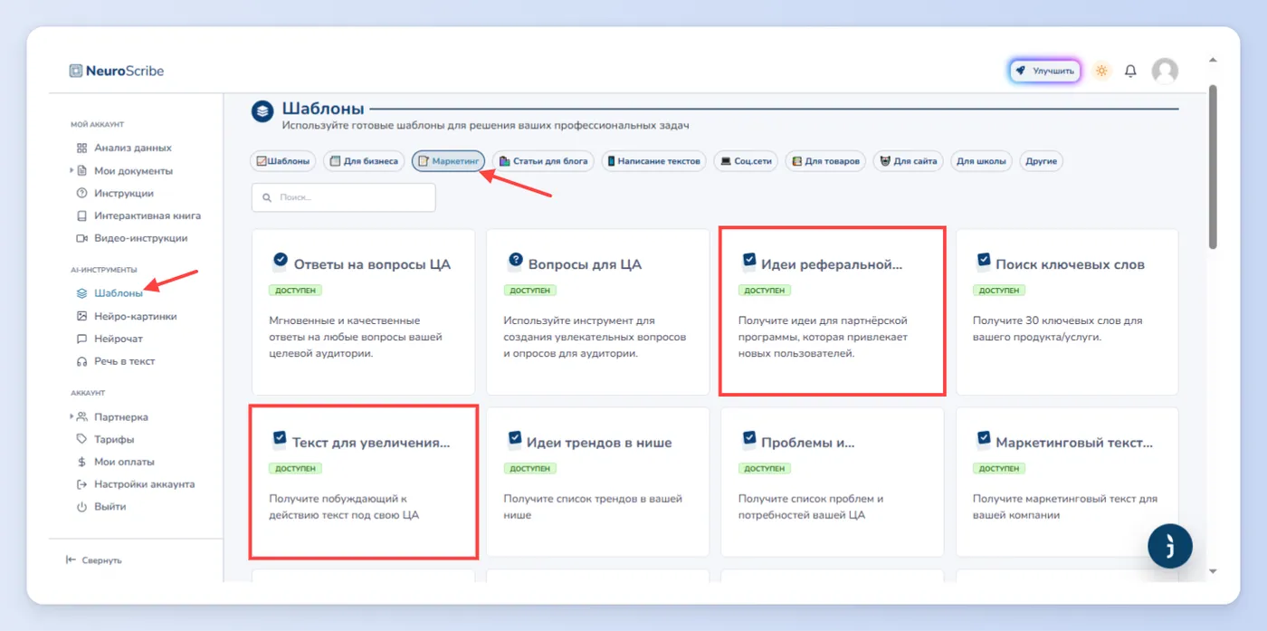Switch to Статьи для блога tab
The width and height of the screenshot is (1267, 631).
pyautogui.click(x=543, y=161)
